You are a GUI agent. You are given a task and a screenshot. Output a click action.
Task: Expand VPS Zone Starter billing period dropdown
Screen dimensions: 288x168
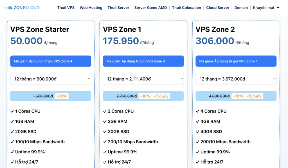51,79
